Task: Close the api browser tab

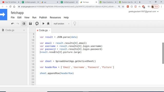Action: click(57, 2)
